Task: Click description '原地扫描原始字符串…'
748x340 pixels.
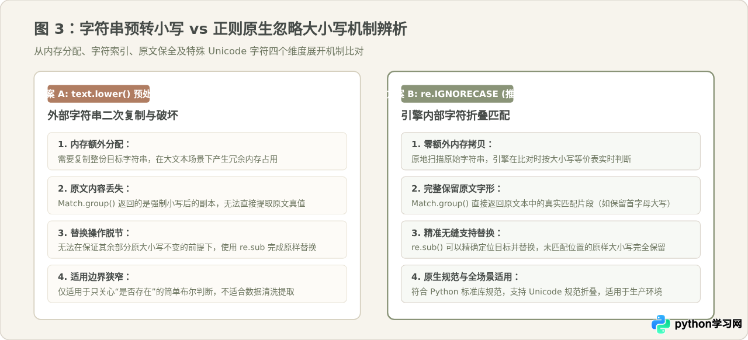Action: click(x=521, y=159)
